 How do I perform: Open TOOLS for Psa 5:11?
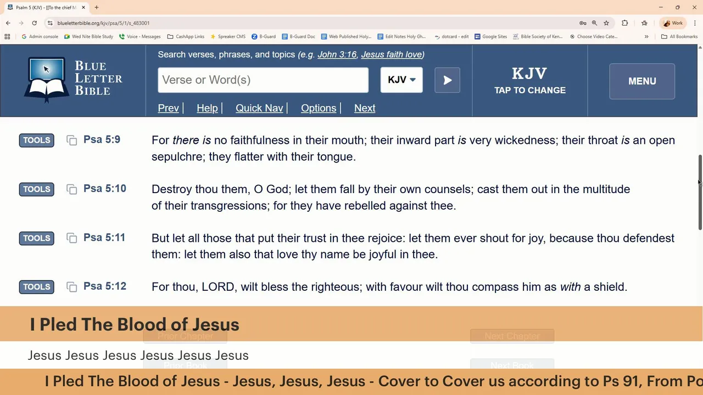click(x=37, y=238)
